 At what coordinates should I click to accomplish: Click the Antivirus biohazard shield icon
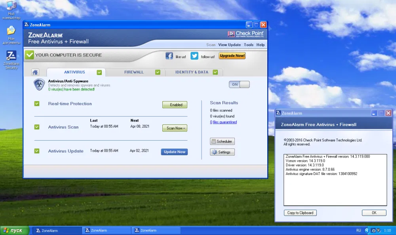pyautogui.click(x=39, y=85)
